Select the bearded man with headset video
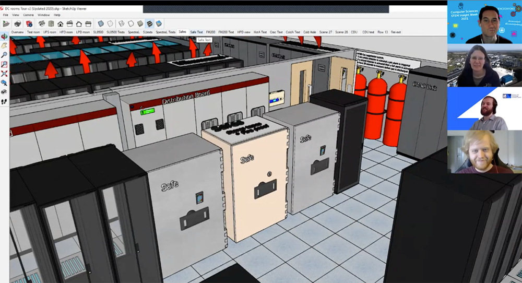The image size is (522, 283). 484,109
